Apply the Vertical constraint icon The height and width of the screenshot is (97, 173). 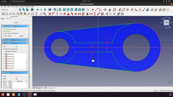(x=57, y=14)
